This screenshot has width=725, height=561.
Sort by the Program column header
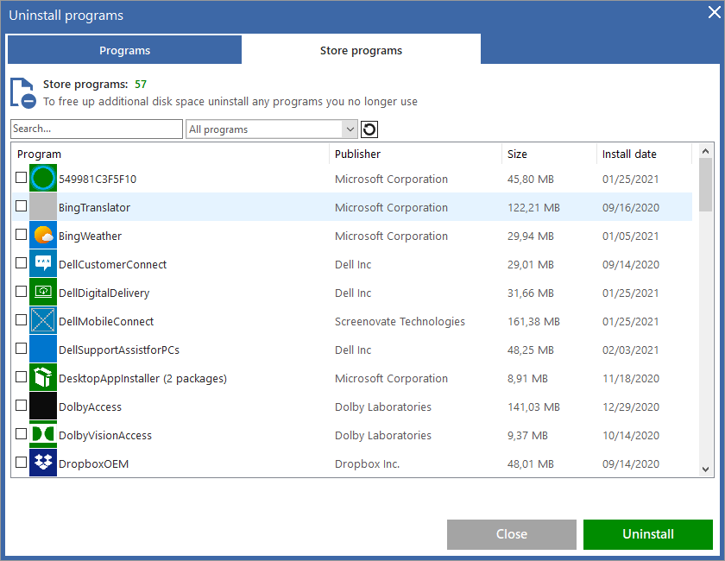pyautogui.click(x=170, y=154)
